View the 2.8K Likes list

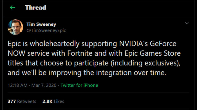(x=53, y=101)
